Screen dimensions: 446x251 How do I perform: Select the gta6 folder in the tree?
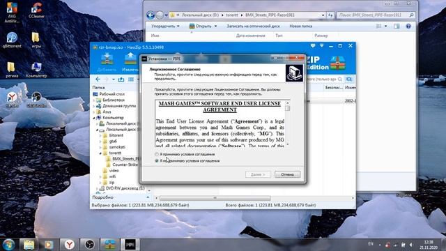tap(113, 141)
